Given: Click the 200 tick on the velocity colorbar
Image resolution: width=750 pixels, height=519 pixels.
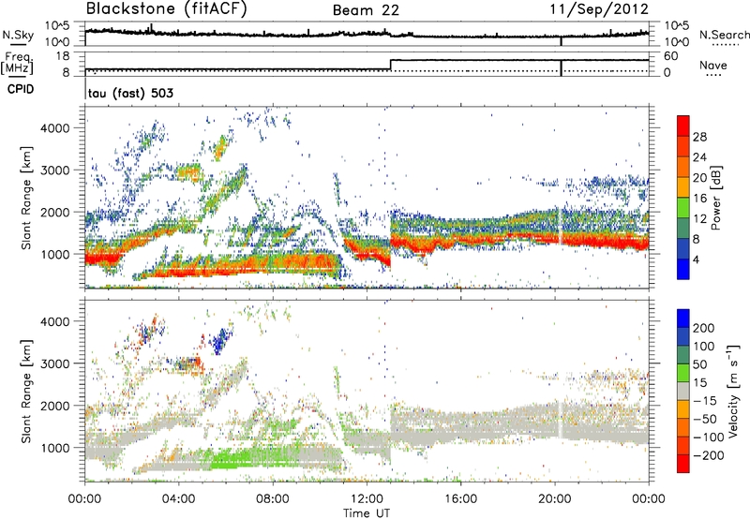Looking at the screenshot, I should 704,328.
